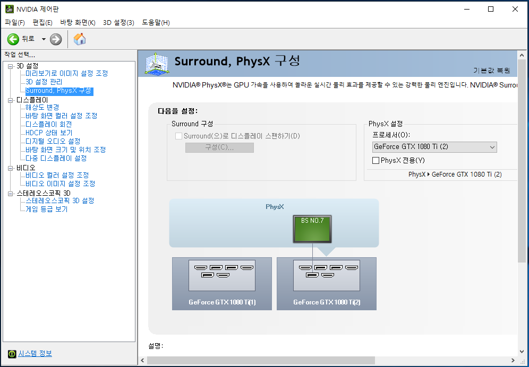Click the 디스플레이 tree category label
This screenshot has height=367, width=529.
(32, 100)
